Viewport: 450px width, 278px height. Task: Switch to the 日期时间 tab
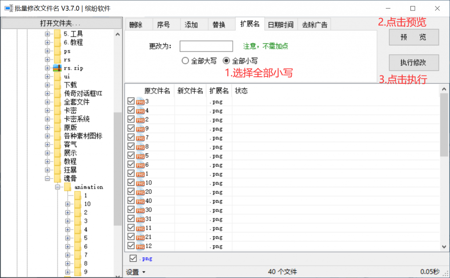coord(281,25)
